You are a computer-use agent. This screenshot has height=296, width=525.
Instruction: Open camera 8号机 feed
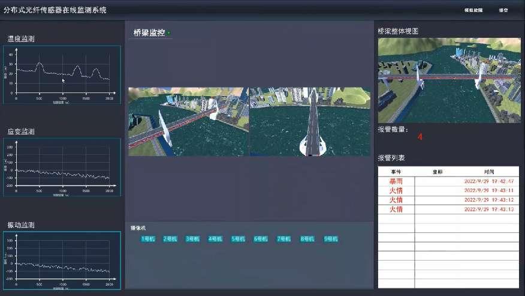pyautogui.click(x=307, y=238)
